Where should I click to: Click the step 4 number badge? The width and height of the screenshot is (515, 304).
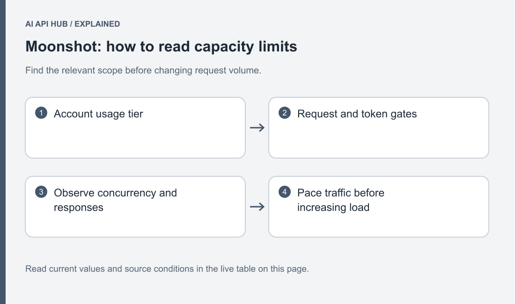coord(285,192)
